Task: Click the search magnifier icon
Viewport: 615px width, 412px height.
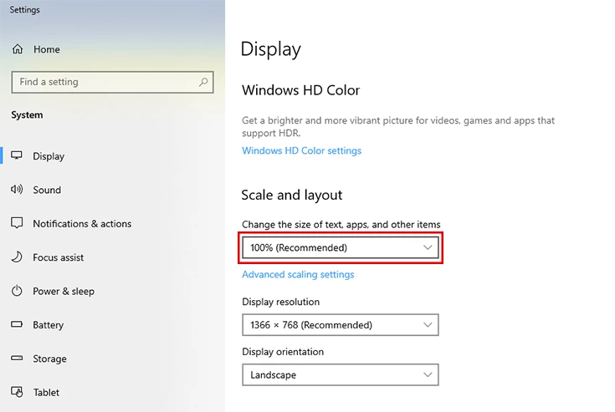Action: click(203, 82)
